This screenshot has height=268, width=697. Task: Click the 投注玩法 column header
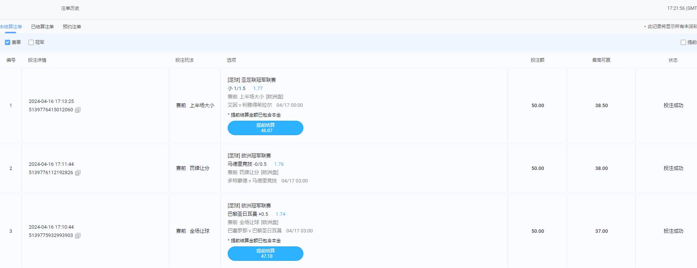coord(184,60)
